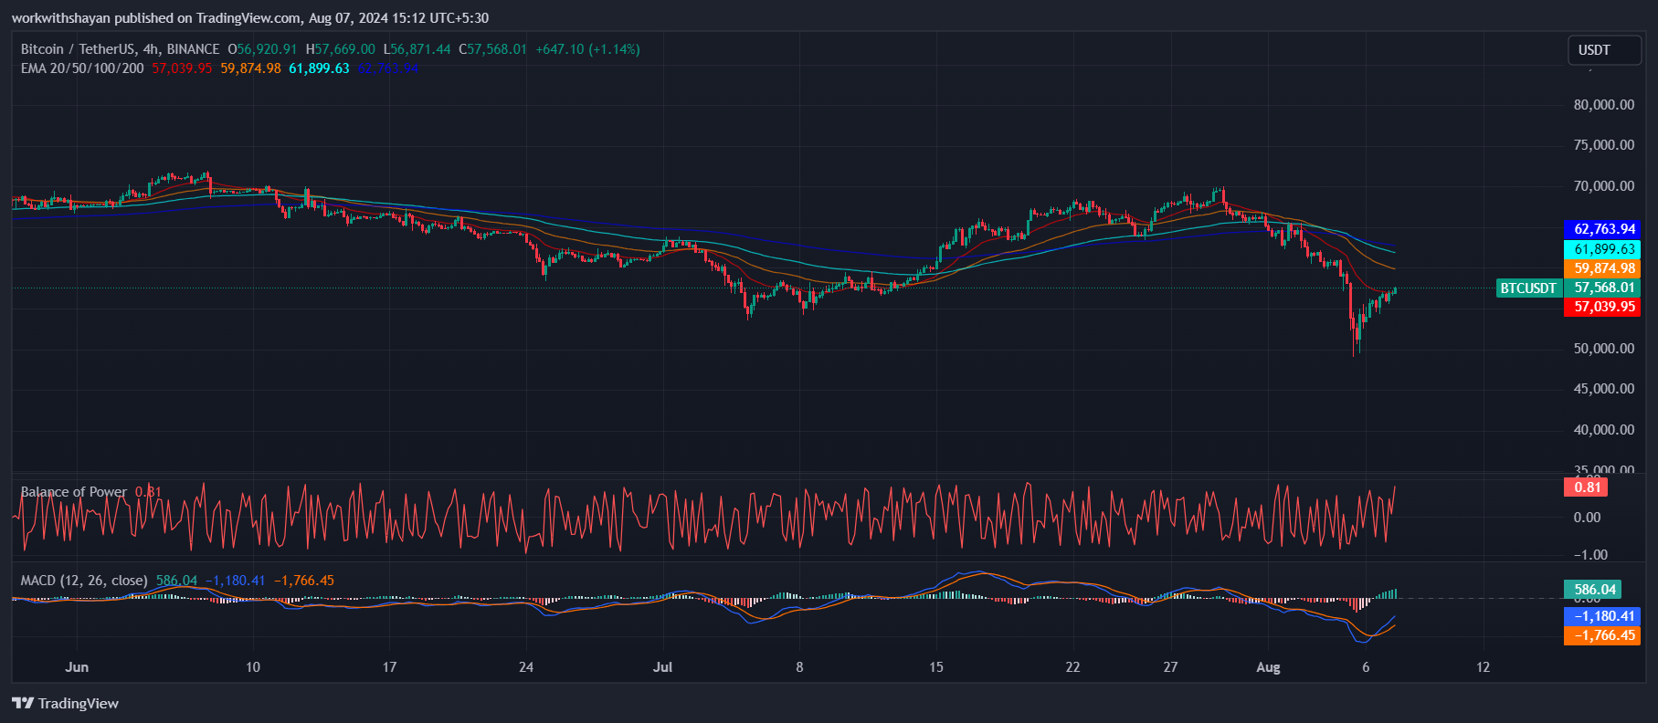Select the blue -1,180.41 MACD axis label
Screen dimensions: 1658x723
coord(1603,616)
